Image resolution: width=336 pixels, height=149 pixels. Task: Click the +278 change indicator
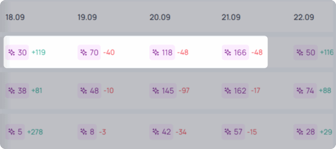coord(35,132)
